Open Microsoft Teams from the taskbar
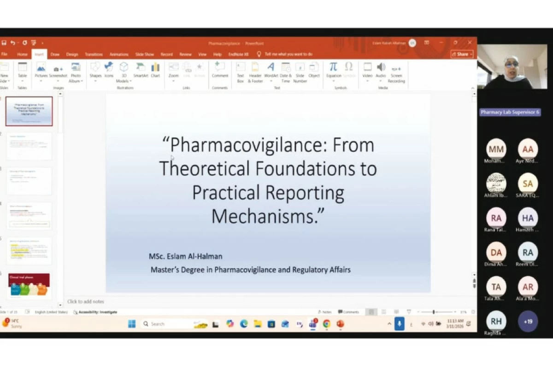553x368 pixels. pyautogui.click(x=313, y=324)
